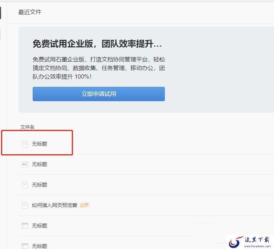Open the third 无标题 document in the list
Screen dimensions: 274x249
coord(40,185)
